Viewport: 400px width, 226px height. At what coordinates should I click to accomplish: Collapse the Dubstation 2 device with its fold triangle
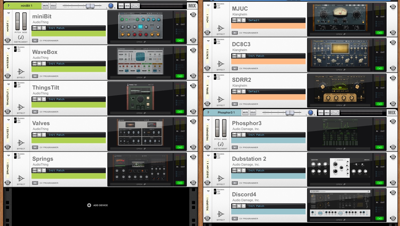[x=208, y=156]
